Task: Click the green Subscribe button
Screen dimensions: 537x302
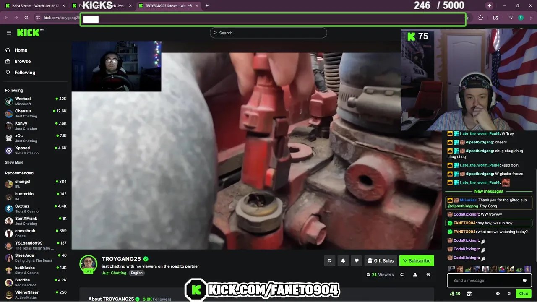Action: pos(417,260)
